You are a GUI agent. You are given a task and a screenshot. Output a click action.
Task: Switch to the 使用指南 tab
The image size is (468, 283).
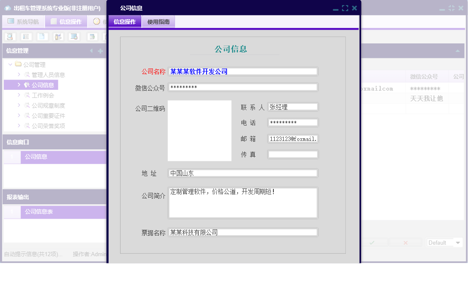pos(158,21)
